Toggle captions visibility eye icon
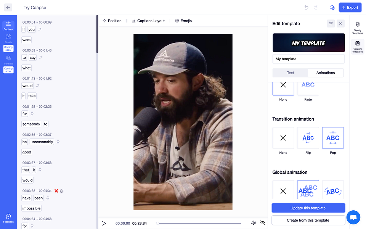Viewport: 366px width, 229px height. [x=263, y=223]
